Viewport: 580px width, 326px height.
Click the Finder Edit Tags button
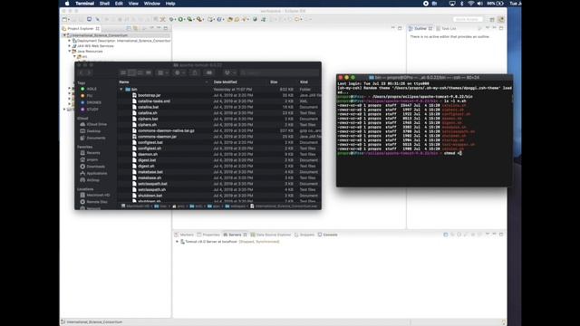(209, 72)
